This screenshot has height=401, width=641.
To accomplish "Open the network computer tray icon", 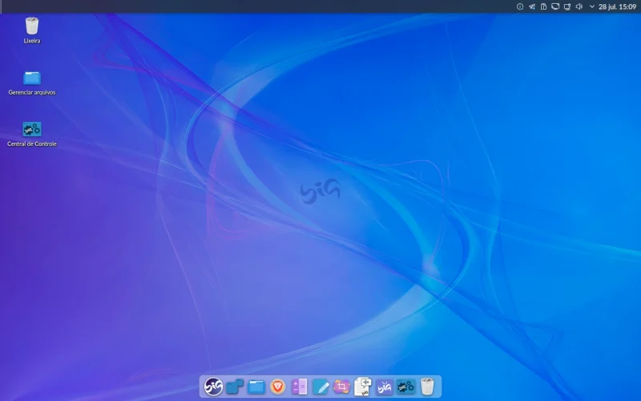I will click(567, 6).
